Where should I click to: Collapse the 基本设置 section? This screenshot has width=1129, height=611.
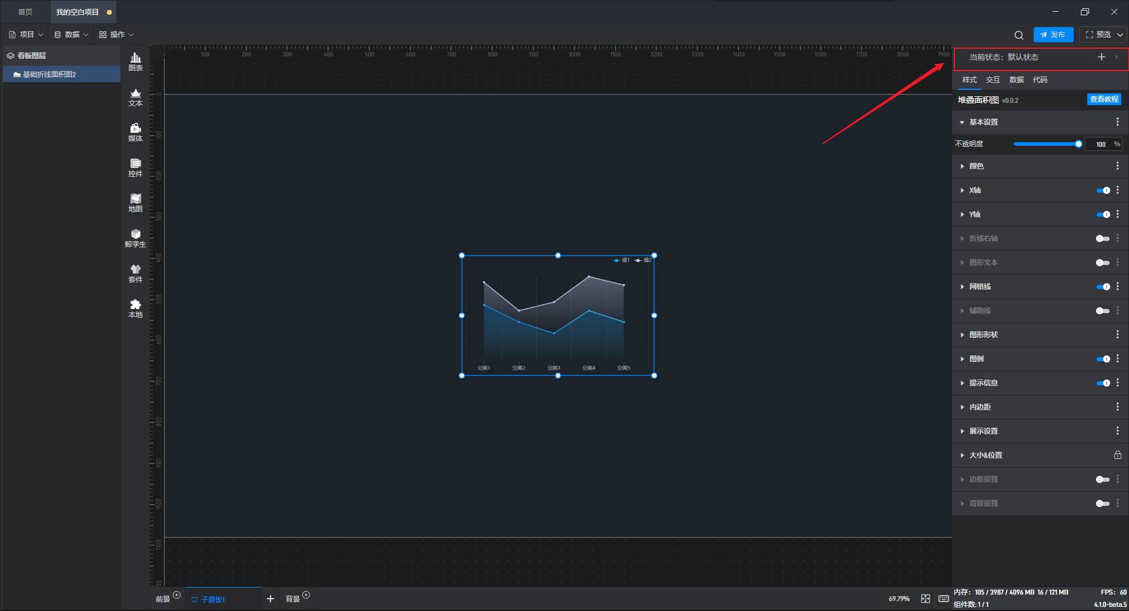pyautogui.click(x=962, y=122)
